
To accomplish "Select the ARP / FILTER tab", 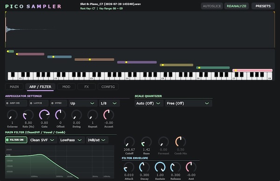I will point(40,87).
